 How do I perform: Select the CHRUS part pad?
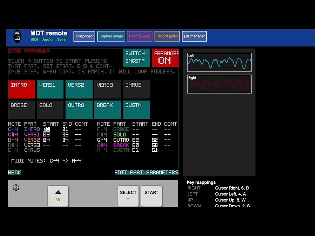point(136,89)
